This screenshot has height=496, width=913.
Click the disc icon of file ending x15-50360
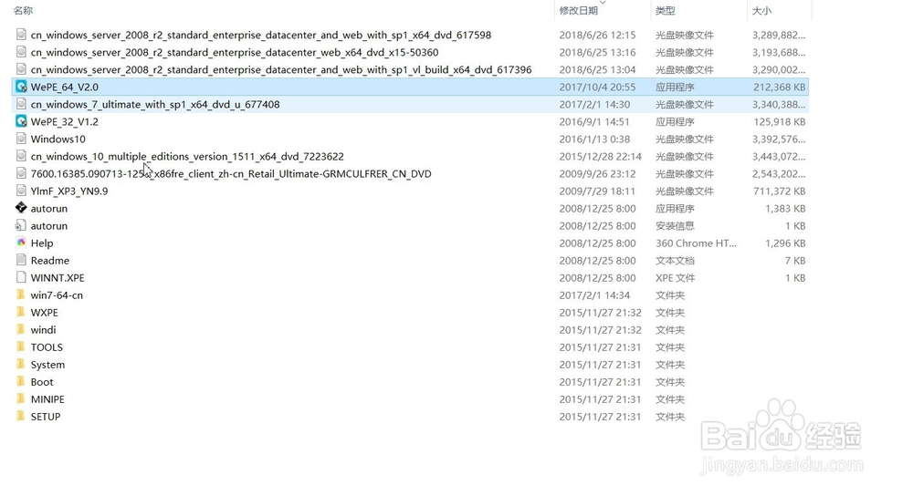pos(21,52)
